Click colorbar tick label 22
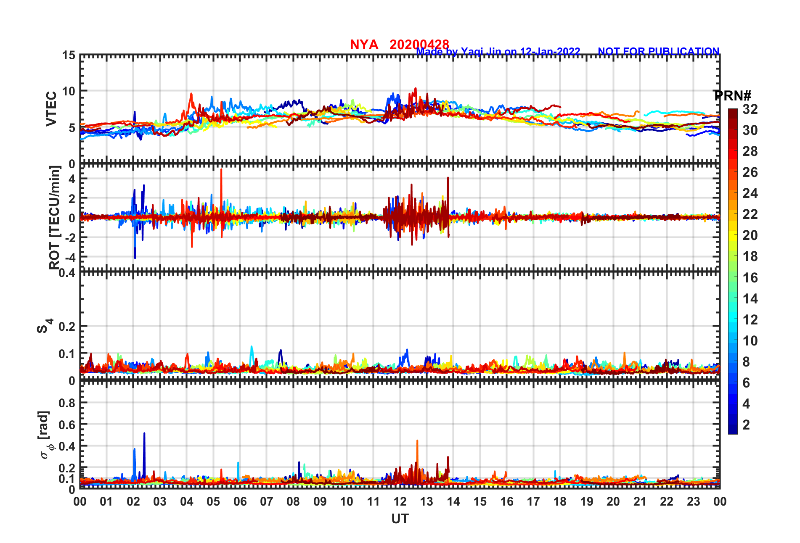Screen dimensions: 800x543 (x=750, y=214)
